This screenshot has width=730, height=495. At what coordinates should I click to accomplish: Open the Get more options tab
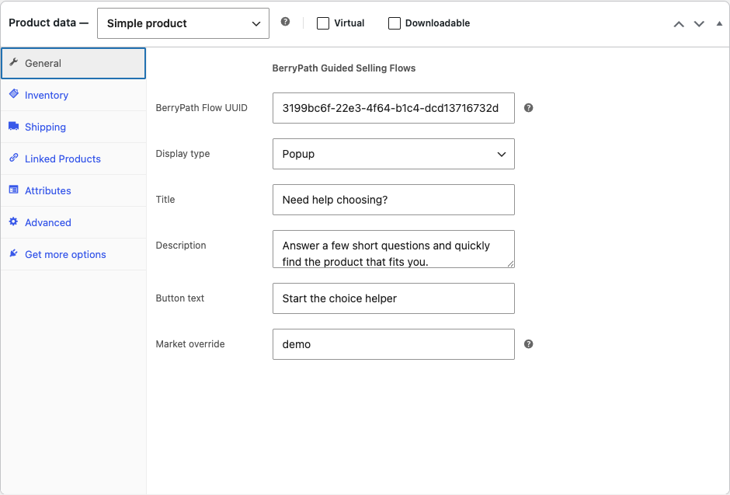pyautogui.click(x=74, y=254)
